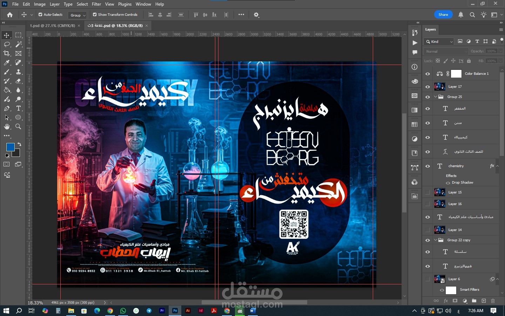Hide the Color Balance 1 layer
Screen dimensions: 505x316
click(427, 74)
